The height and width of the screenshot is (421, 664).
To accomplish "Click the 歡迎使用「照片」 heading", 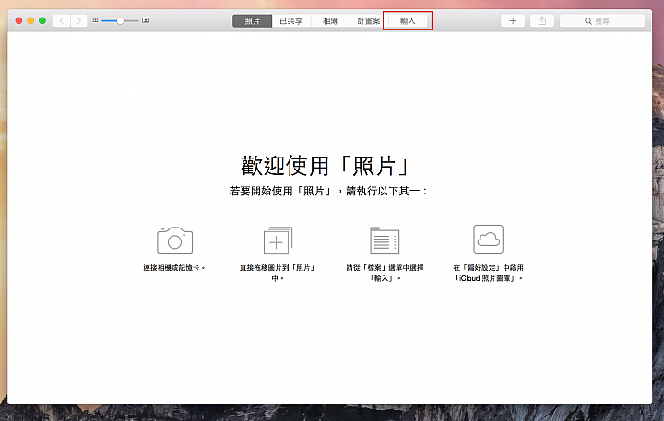I will tap(326, 166).
